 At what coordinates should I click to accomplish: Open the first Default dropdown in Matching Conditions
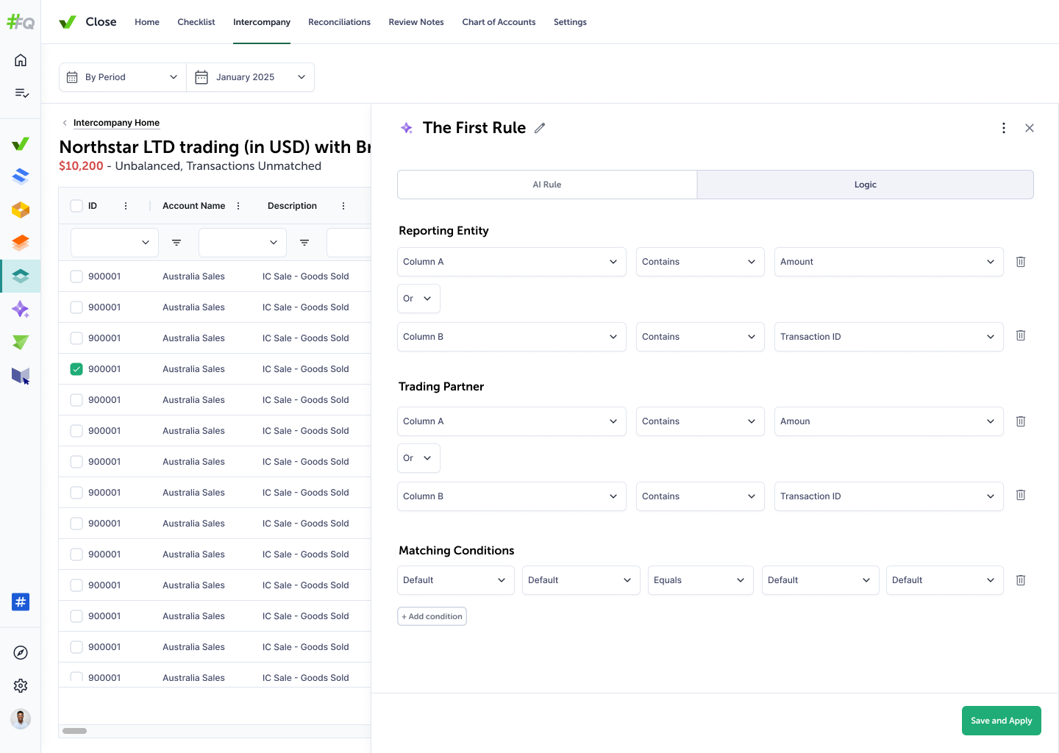tap(456, 580)
